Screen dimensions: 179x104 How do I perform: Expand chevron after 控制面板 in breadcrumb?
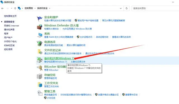pyautogui.click(x=35, y=8)
